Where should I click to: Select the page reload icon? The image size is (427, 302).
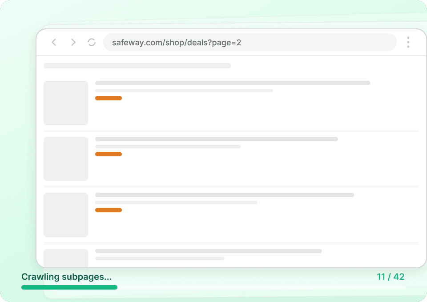point(92,42)
